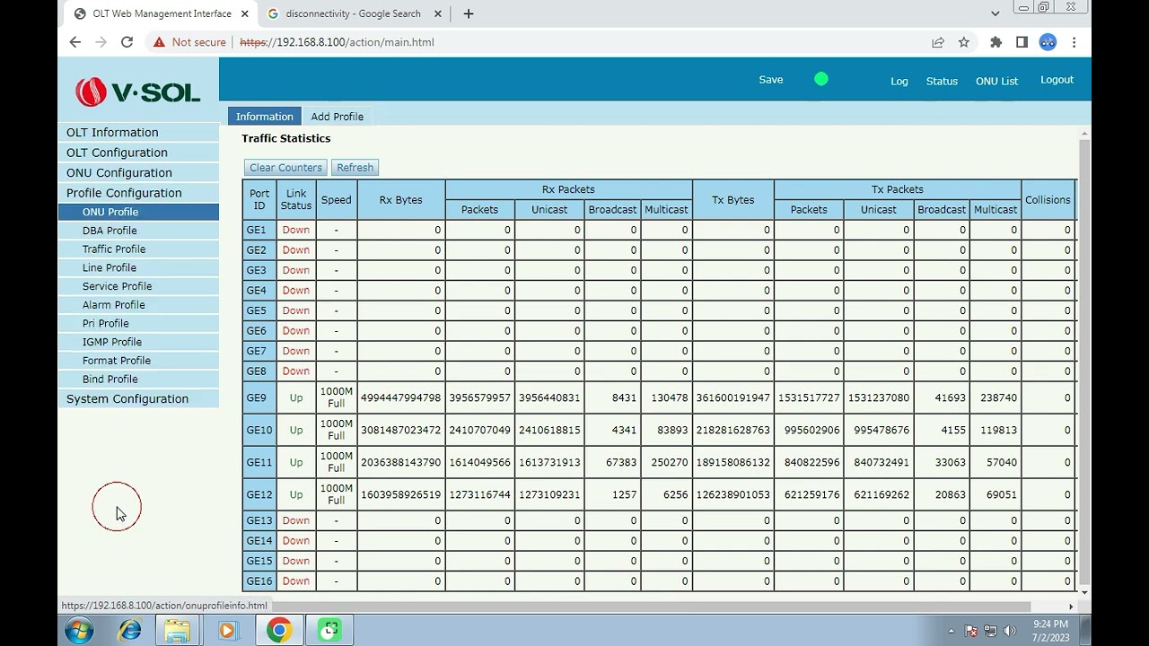Click the volume speaker tray icon
This screenshot has width=1149, height=646.
pos(1010,631)
